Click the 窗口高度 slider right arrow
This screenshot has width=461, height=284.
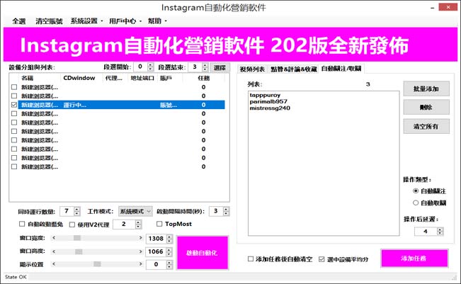pos(140,251)
